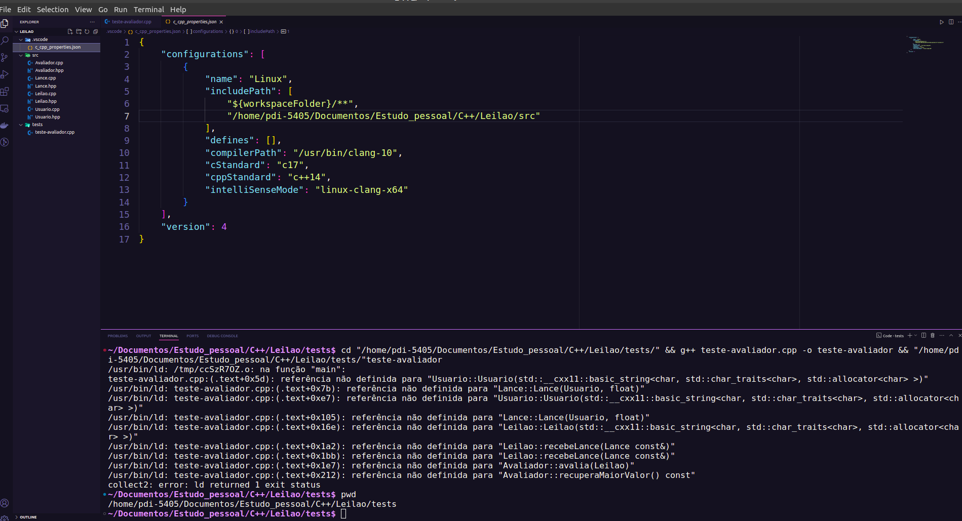This screenshot has height=521, width=962.
Task: Open the Search view in activity bar
Action: pos(5,41)
